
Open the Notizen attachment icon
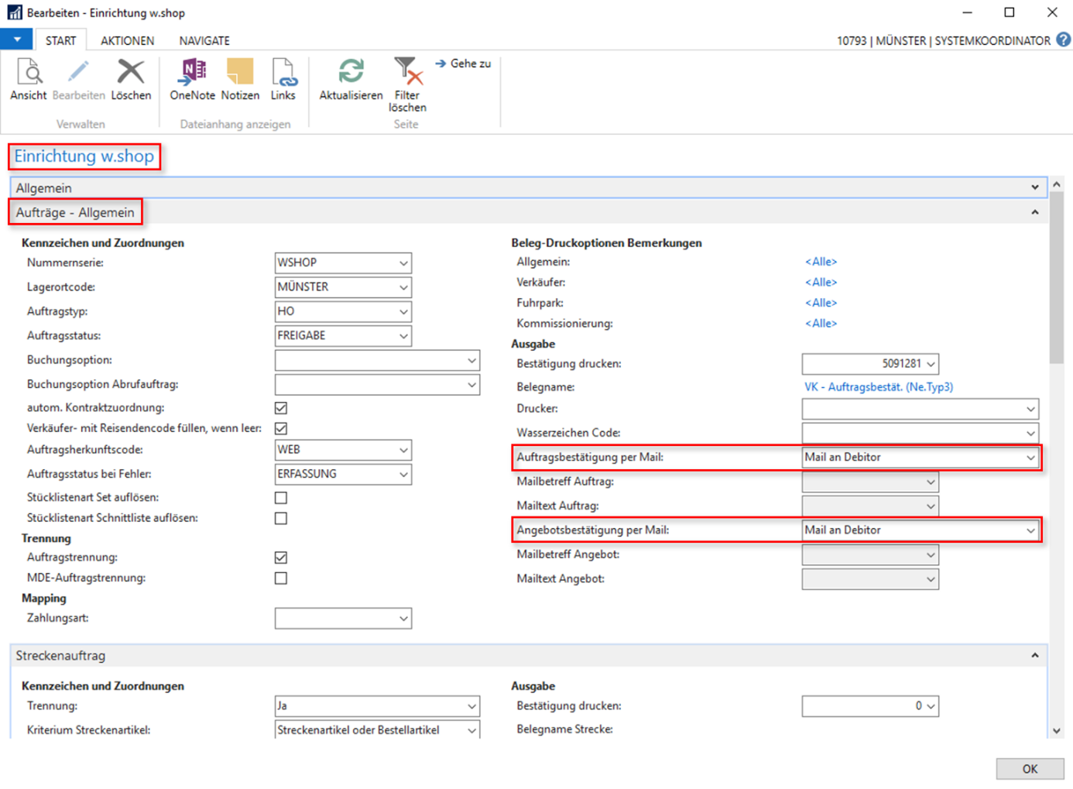point(240,72)
